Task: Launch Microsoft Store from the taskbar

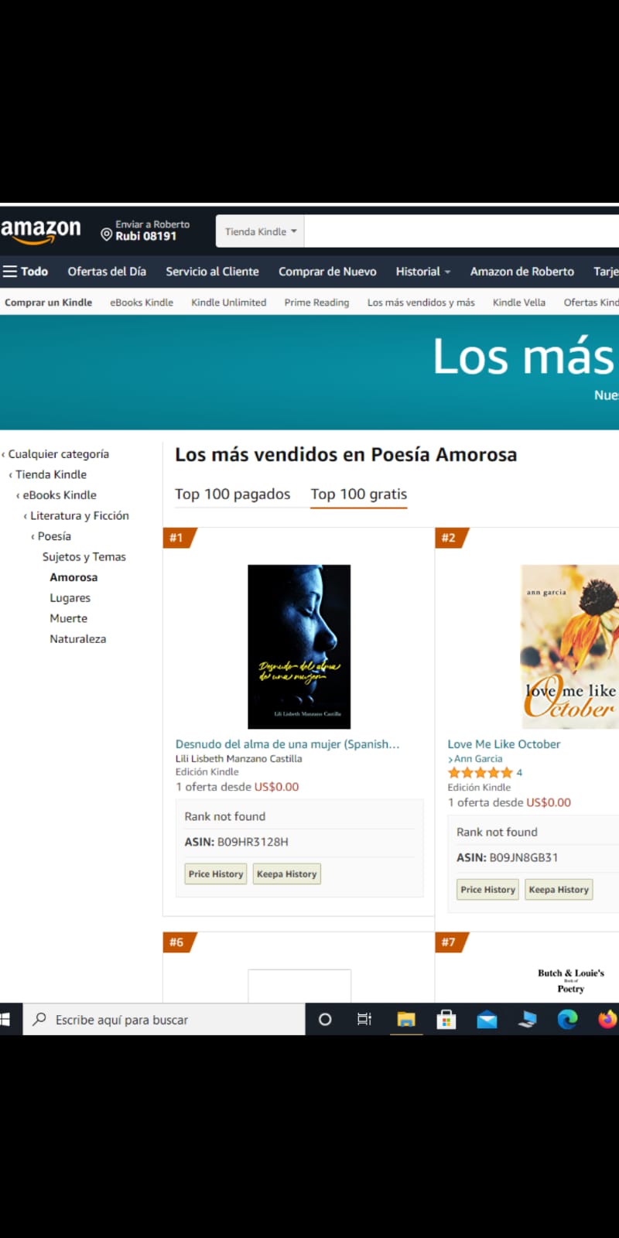Action: coord(446,1020)
